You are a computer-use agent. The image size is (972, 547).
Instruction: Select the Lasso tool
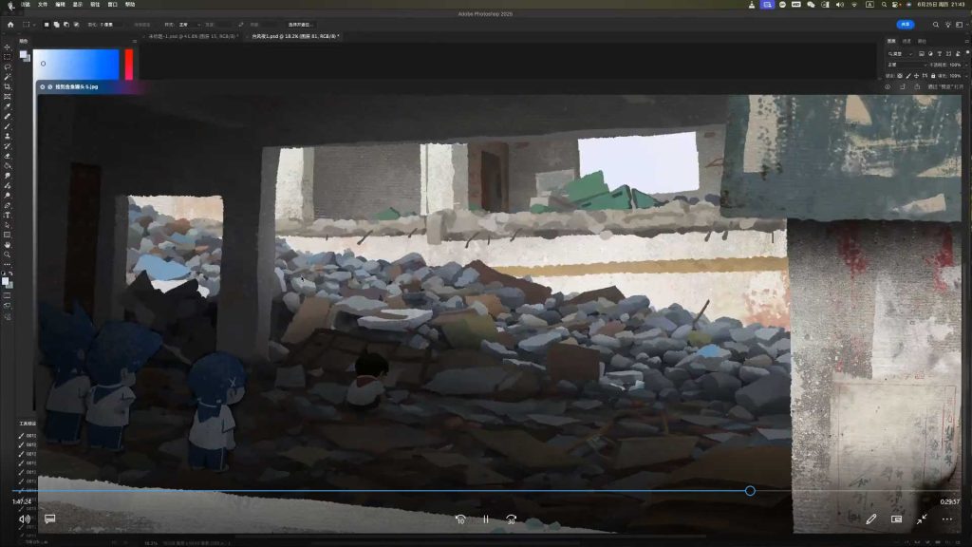(8, 67)
